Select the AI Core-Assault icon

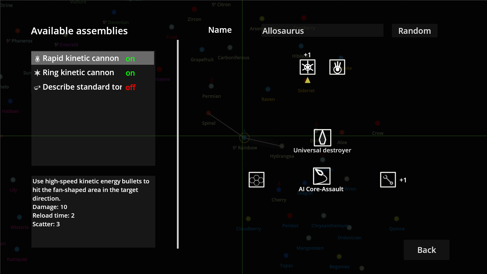322,176
